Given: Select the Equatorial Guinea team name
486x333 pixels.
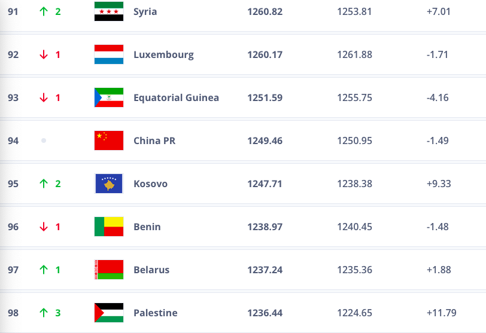Looking at the screenshot, I should click(x=176, y=97).
